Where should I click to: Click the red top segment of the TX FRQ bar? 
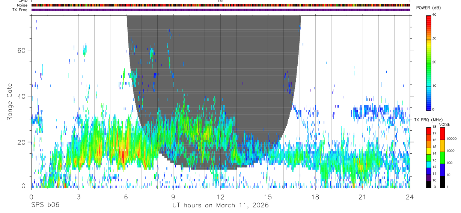429,131
